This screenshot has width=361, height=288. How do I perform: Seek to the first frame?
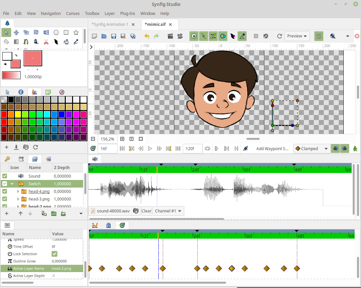(122, 148)
